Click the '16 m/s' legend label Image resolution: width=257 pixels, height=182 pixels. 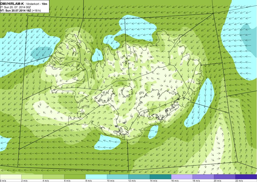coord(175,181)
